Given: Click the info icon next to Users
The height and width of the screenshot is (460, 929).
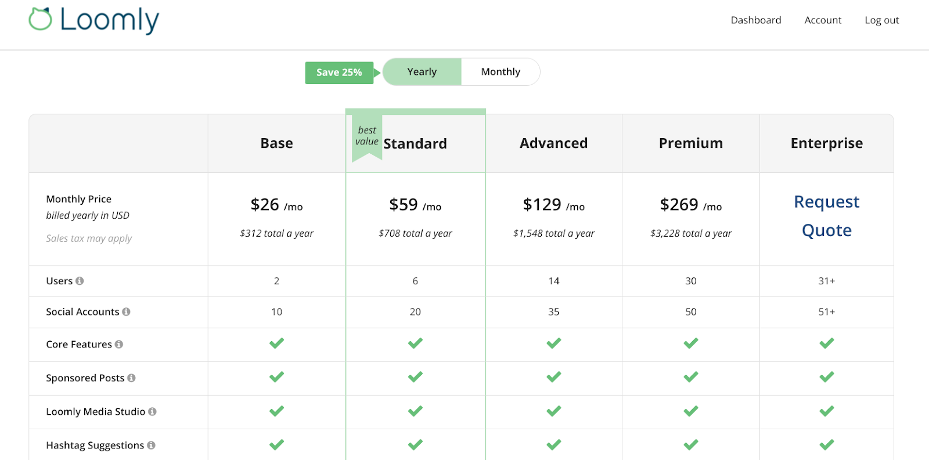Looking at the screenshot, I should tap(80, 281).
